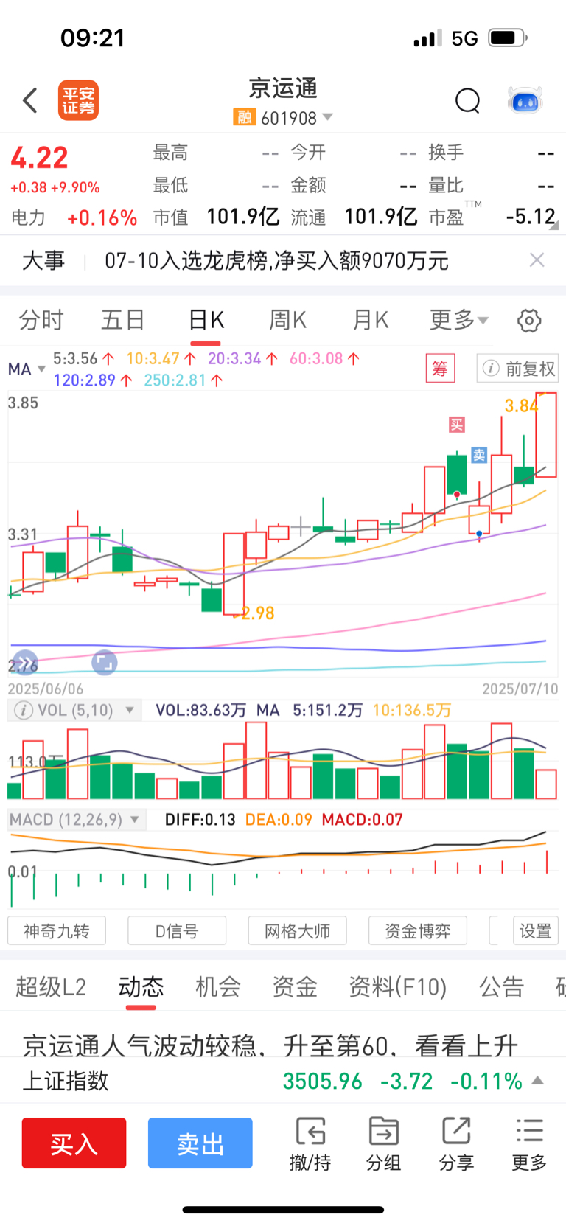Tap the 上证指数 index label
Screen dimensions: 566x1226
click(66, 1081)
